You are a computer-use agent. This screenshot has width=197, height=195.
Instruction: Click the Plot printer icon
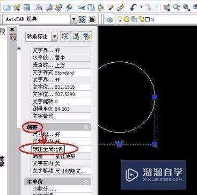39,8
